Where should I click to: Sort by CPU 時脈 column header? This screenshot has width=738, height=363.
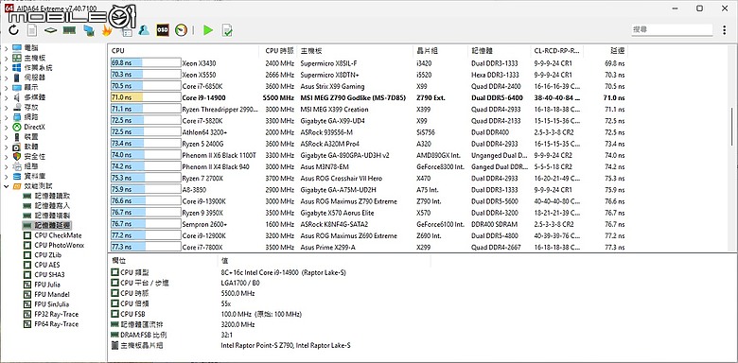tap(279, 51)
